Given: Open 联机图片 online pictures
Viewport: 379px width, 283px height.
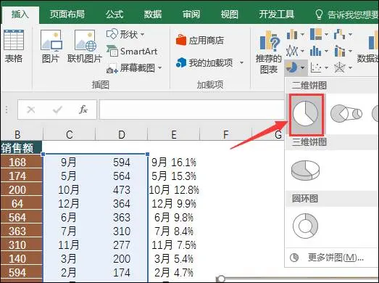Looking at the screenshot, I should pyautogui.click(x=84, y=46).
